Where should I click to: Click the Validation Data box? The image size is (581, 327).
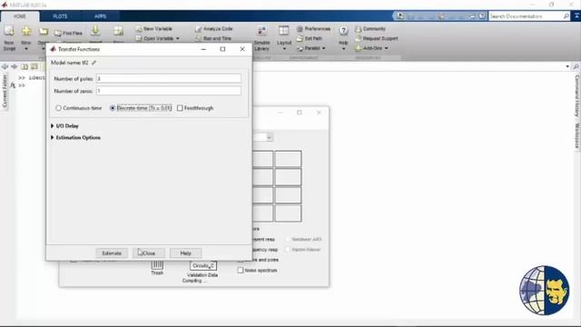[x=203, y=266]
